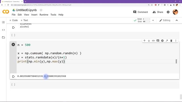Move cell up with arrow icon
Image resolution: width=182 pixels, height=102 pixels.
tap(144, 41)
